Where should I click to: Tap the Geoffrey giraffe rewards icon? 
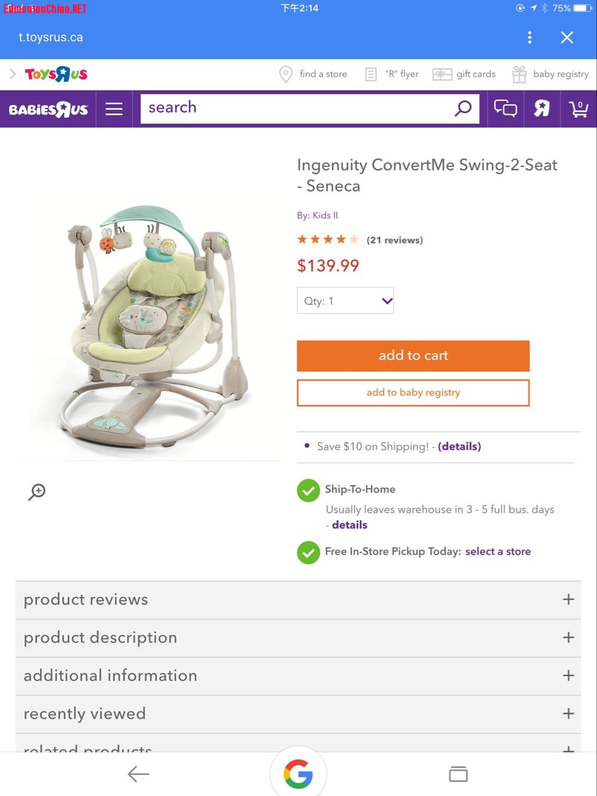542,108
